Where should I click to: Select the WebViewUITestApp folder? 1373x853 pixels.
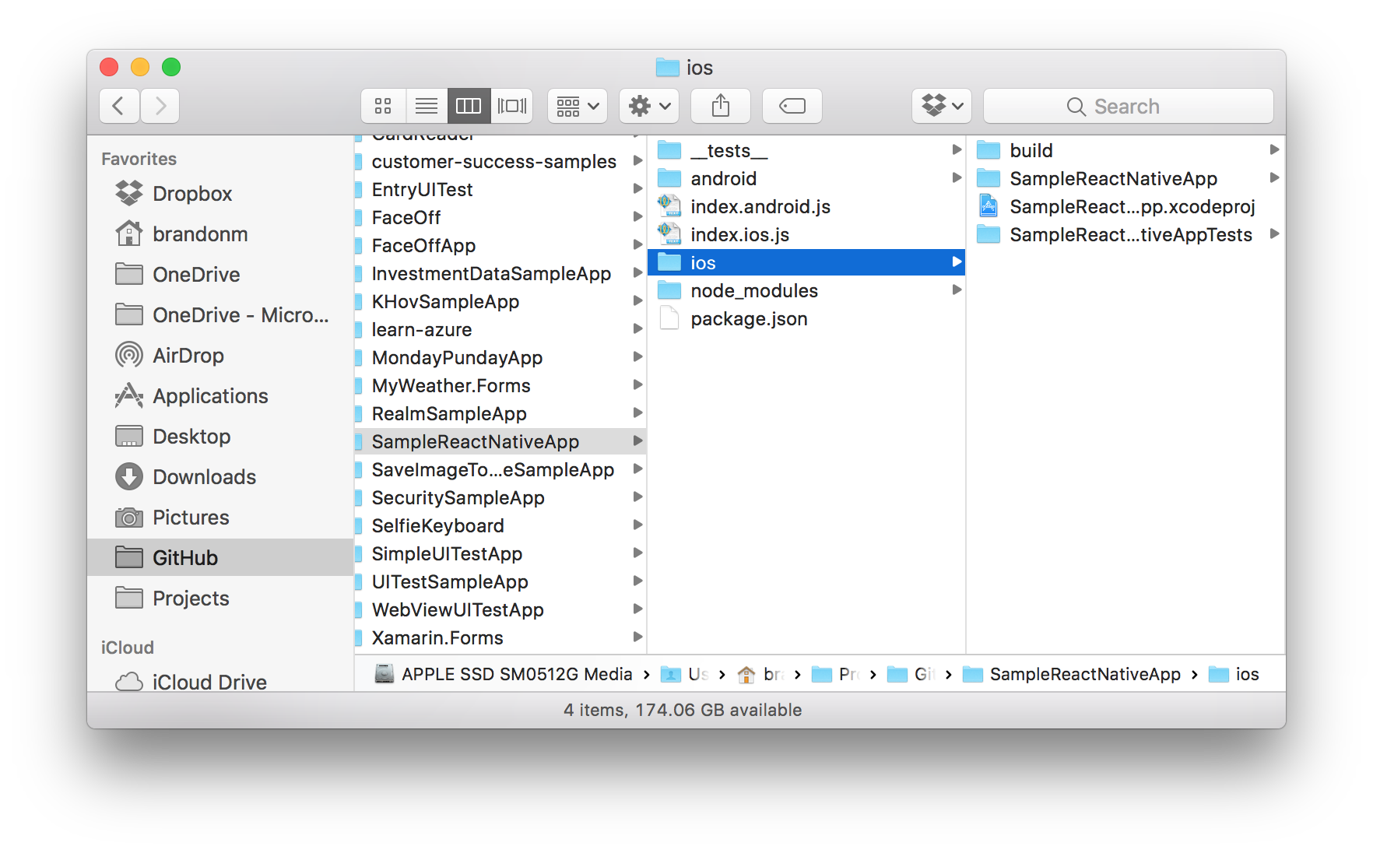tap(500, 609)
